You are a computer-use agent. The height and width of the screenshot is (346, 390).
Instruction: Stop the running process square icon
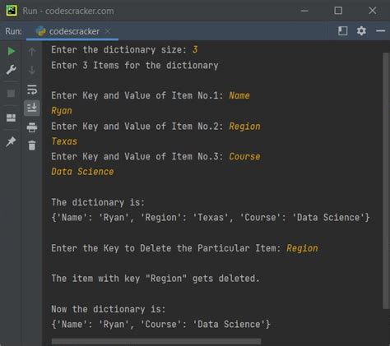(x=11, y=94)
